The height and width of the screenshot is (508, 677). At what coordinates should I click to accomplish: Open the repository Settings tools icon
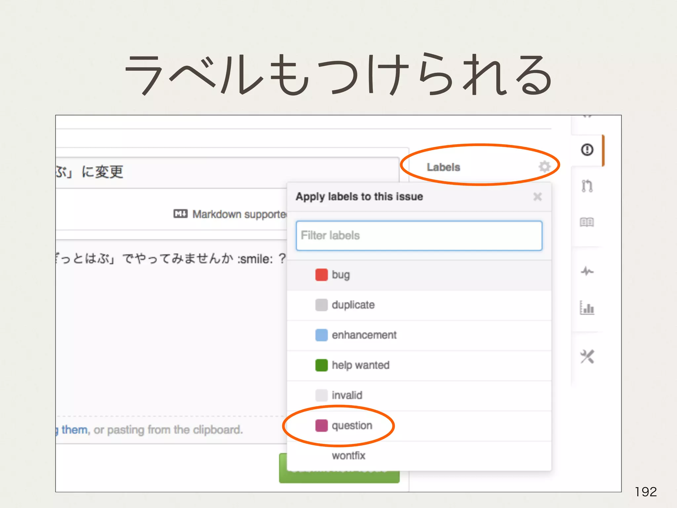587,357
